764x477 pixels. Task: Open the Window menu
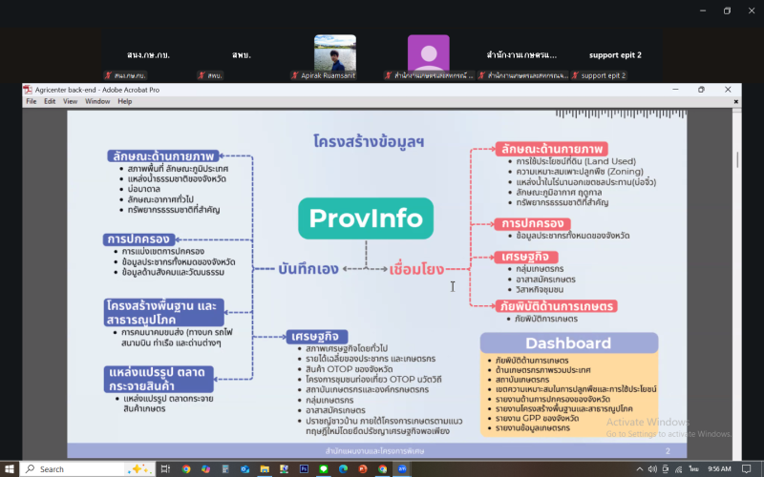tap(96, 101)
